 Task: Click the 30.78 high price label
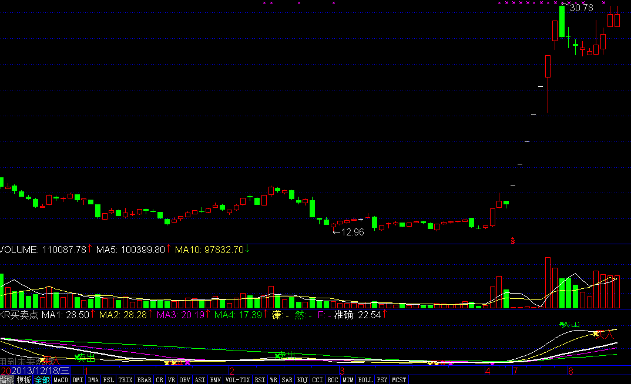coord(581,8)
